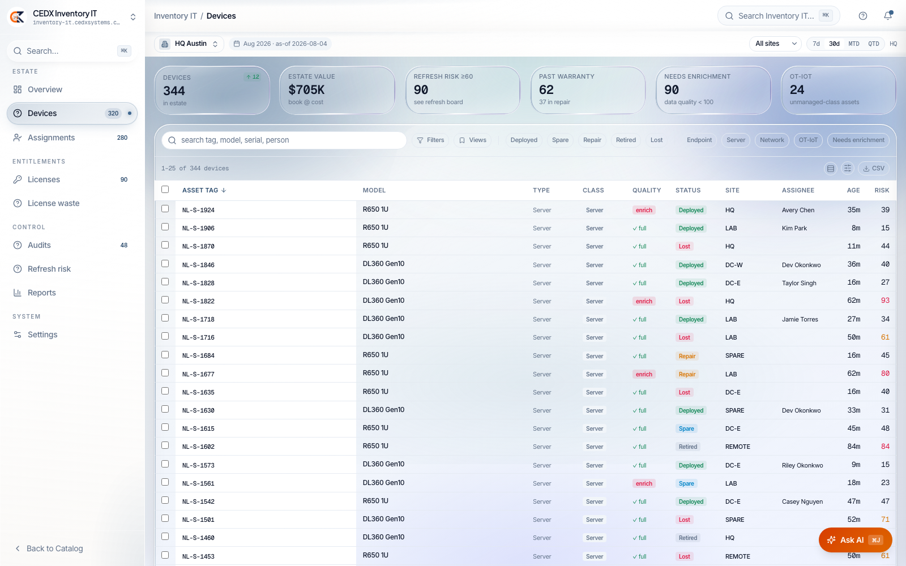Toggle Needs enrichment filter
The image size is (906, 566).
pos(858,140)
